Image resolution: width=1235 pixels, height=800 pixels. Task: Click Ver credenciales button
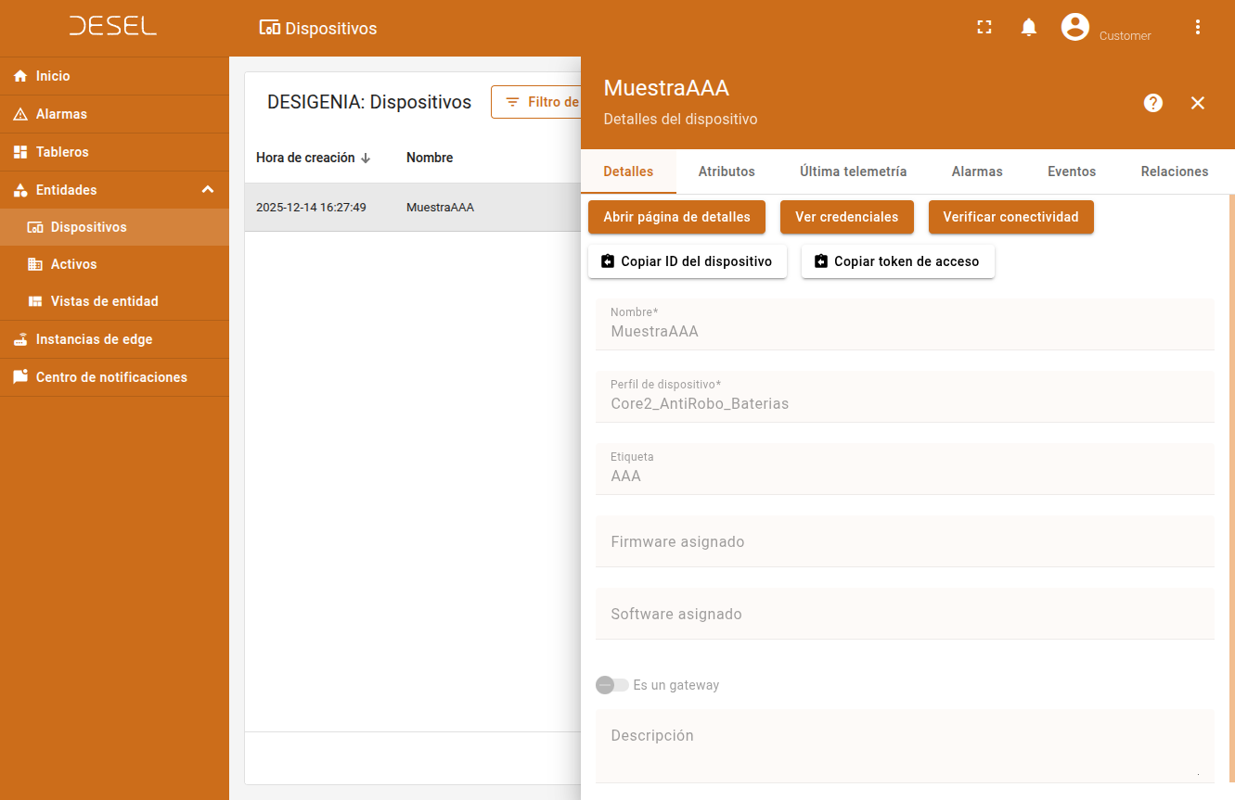tap(846, 217)
